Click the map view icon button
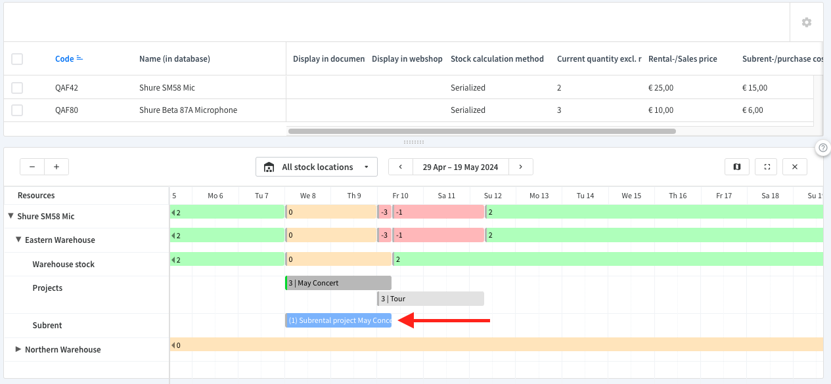This screenshot has height=384, width=831. [x=737, y=167]
